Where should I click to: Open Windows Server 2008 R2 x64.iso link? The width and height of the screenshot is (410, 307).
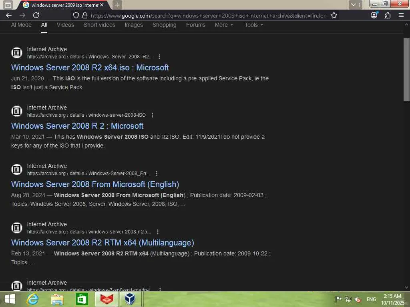point(90,68)
